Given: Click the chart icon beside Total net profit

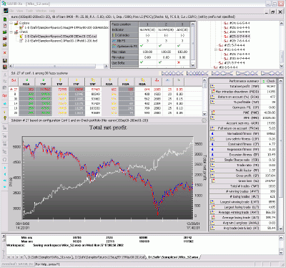Looking at the screenshot, I should 212,87.
